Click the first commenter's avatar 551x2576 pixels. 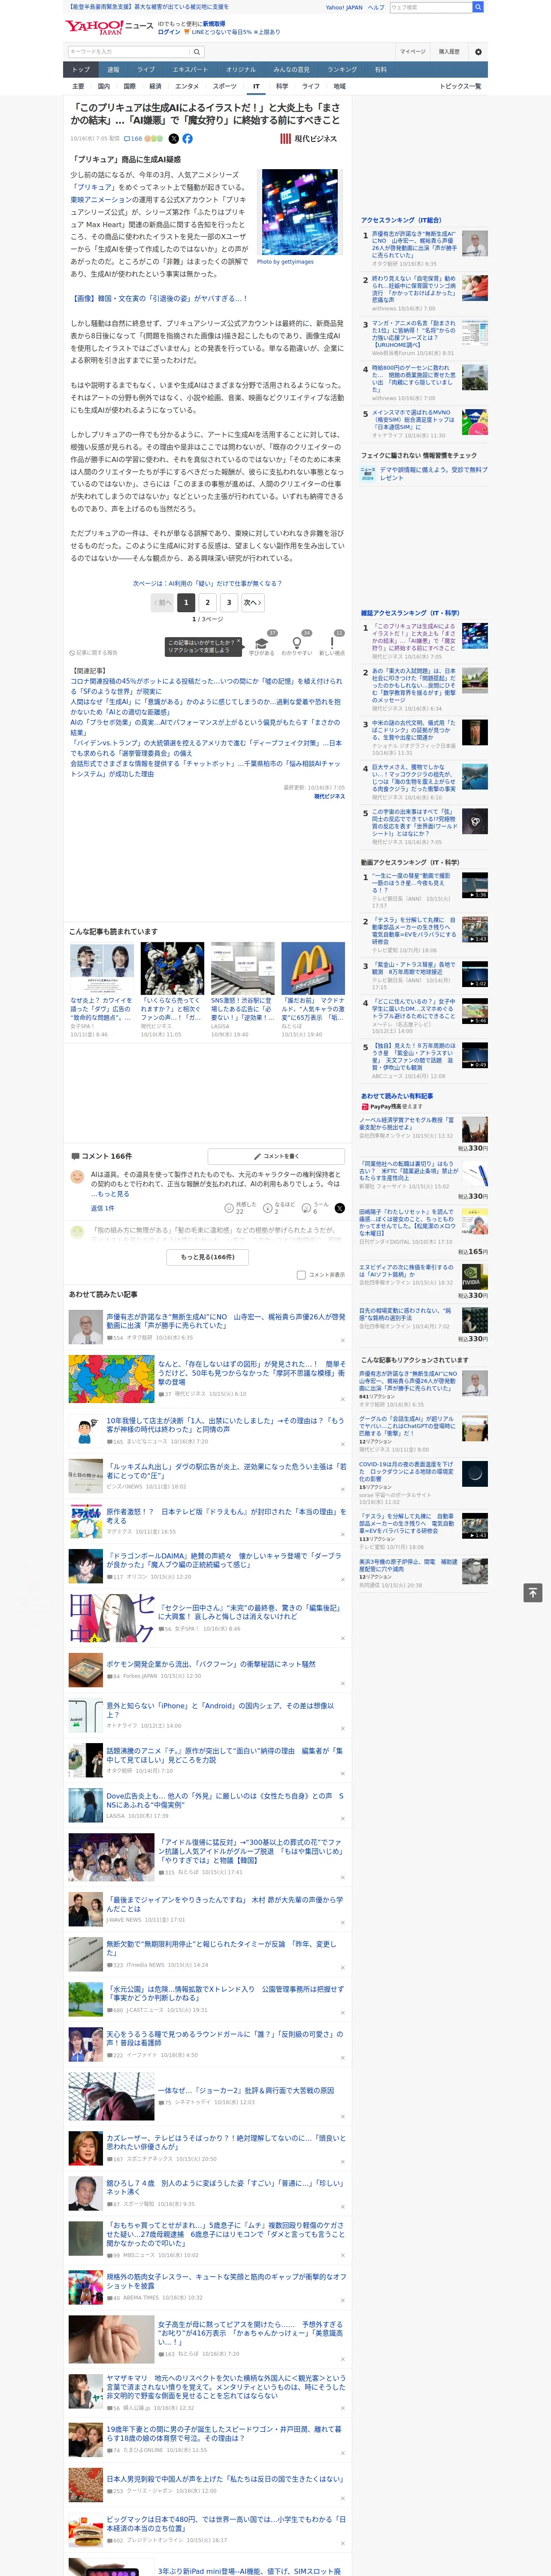coord(77,1177)
